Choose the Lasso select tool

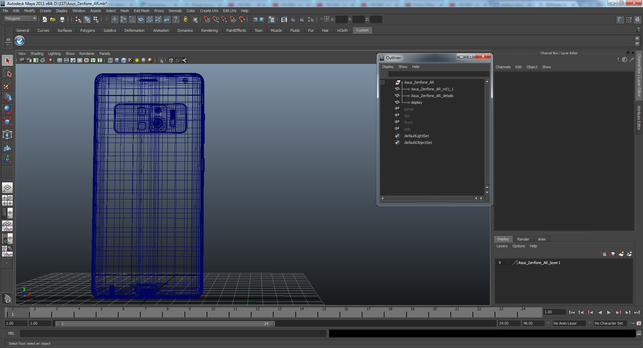pyautogui.click(x=7, y=73)
